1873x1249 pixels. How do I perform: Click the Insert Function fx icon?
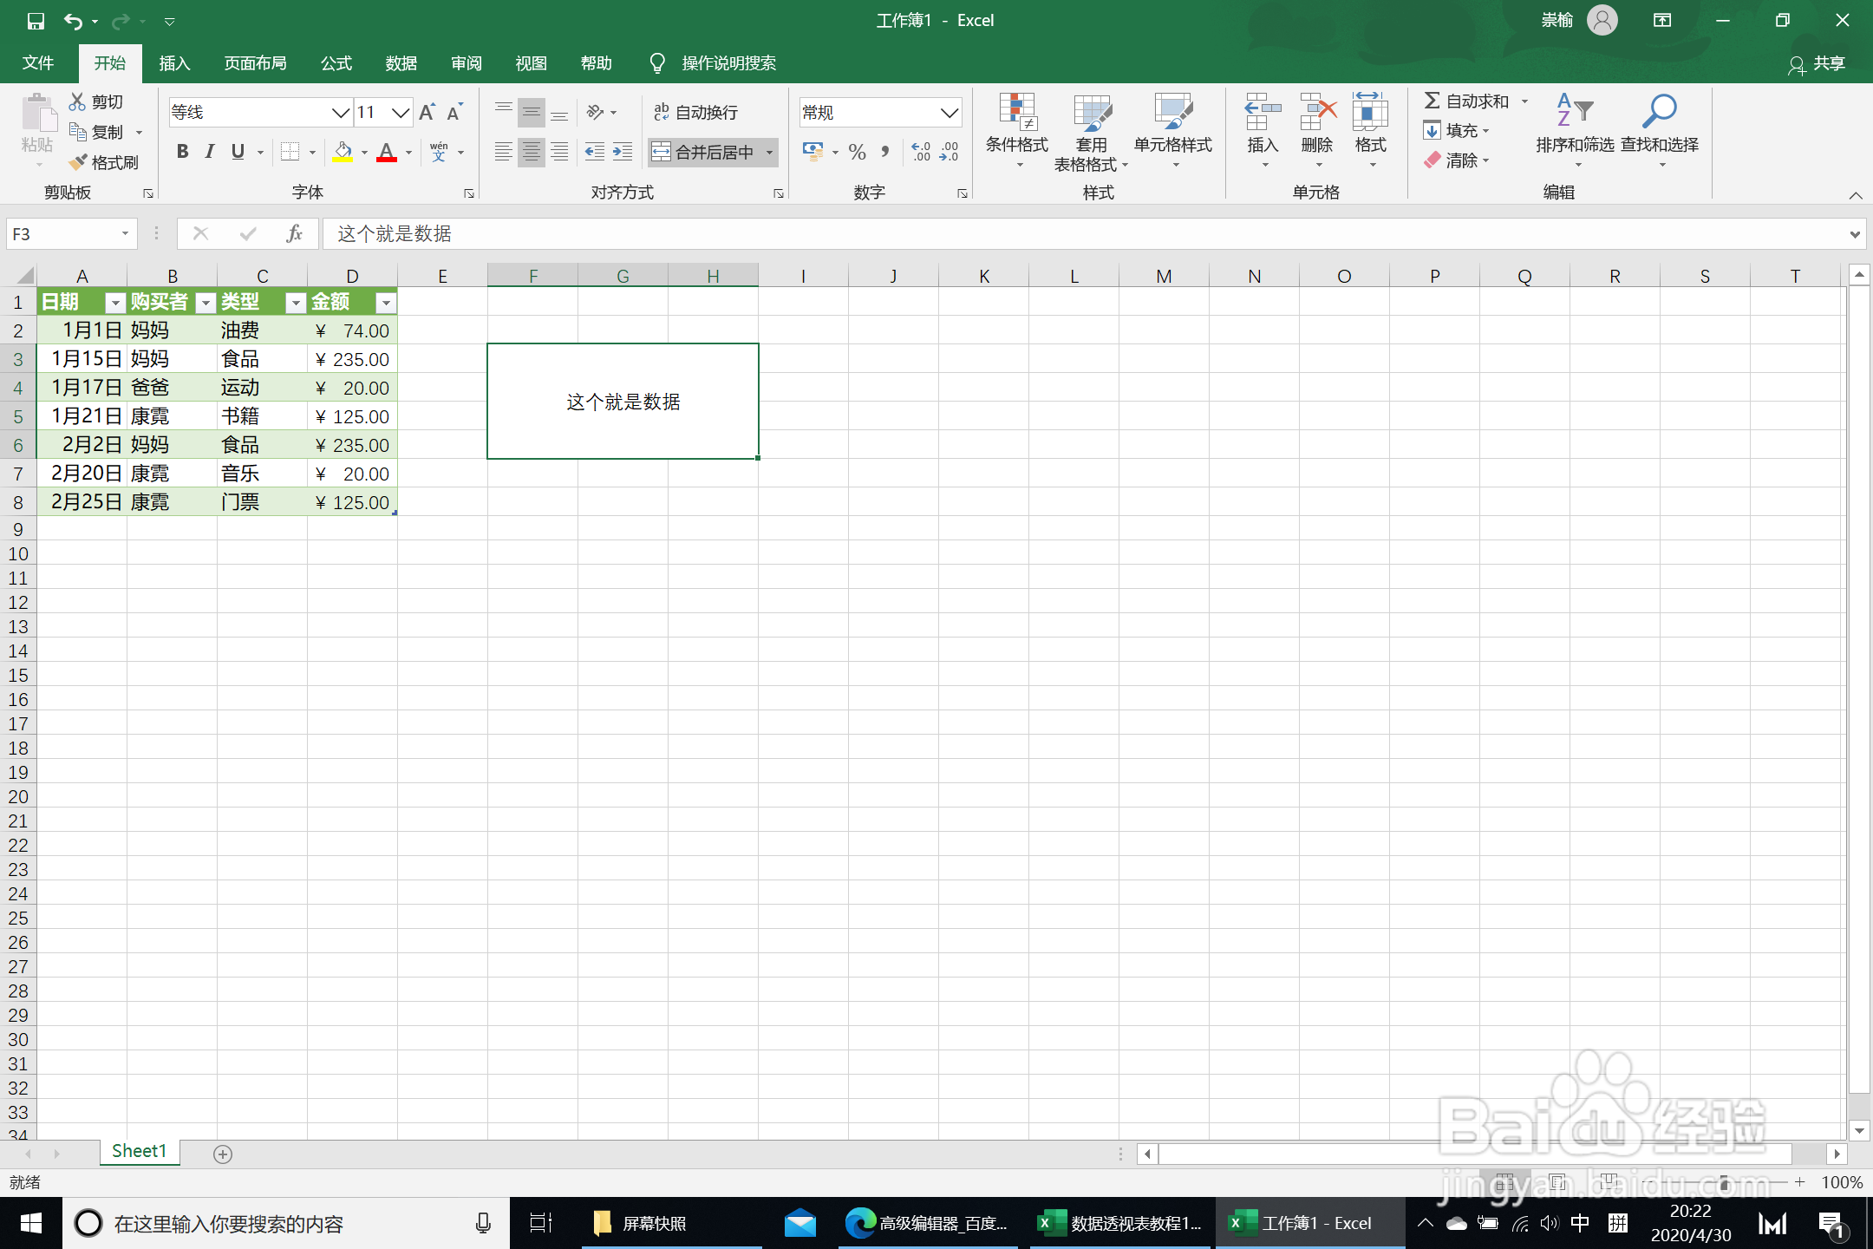294,233
